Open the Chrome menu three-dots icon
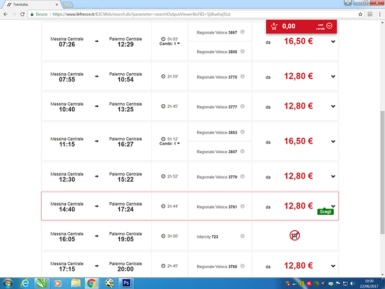The height and width of the screenshot is (289, 385). click(378, 15)
